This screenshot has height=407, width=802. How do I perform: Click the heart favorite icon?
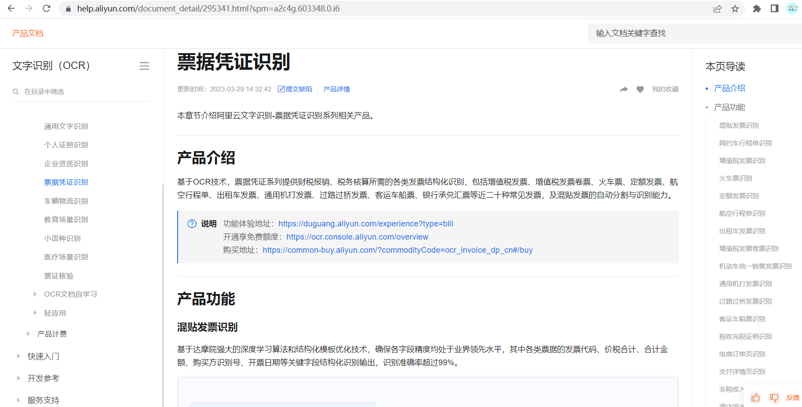pyautogui.click(x=640, y=89)
